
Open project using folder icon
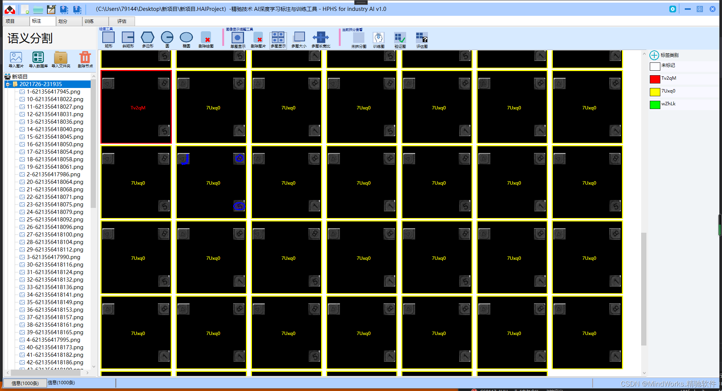38,9
